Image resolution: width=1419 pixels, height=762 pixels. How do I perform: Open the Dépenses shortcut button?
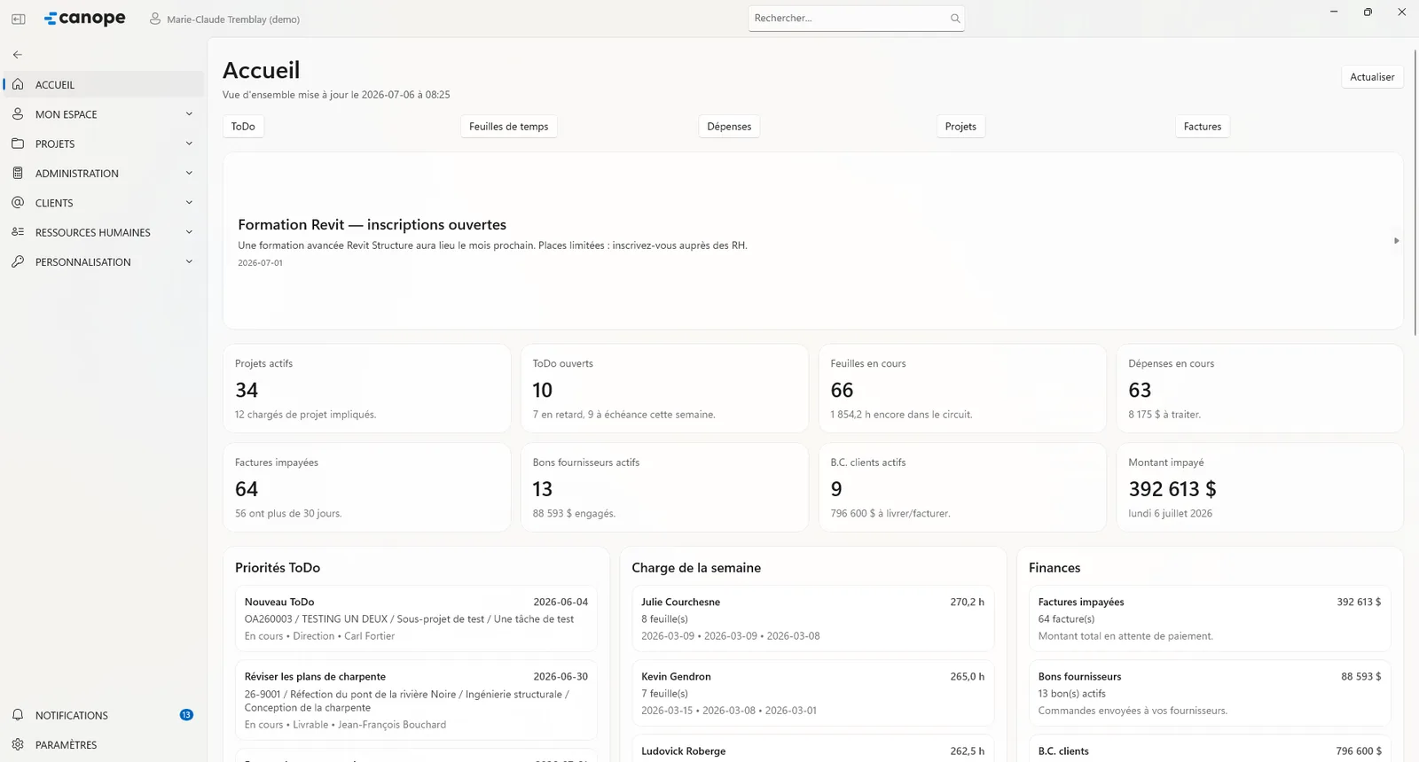point(729,127)
